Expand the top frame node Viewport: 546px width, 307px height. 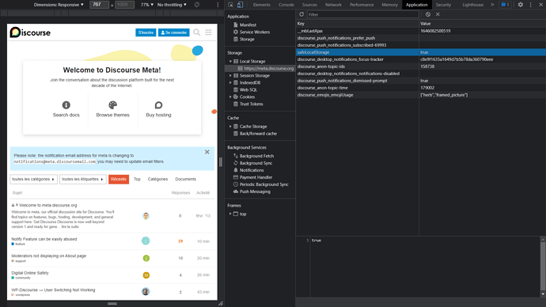[230, 214]
